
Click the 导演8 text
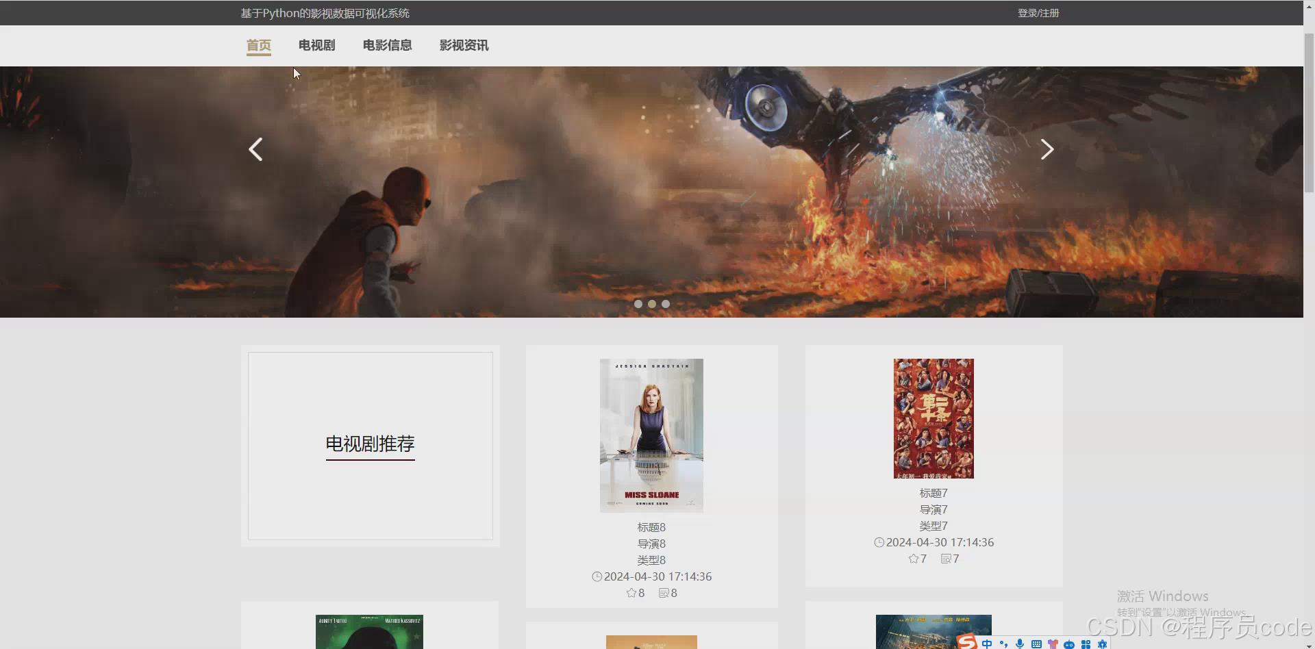[651, 544]
